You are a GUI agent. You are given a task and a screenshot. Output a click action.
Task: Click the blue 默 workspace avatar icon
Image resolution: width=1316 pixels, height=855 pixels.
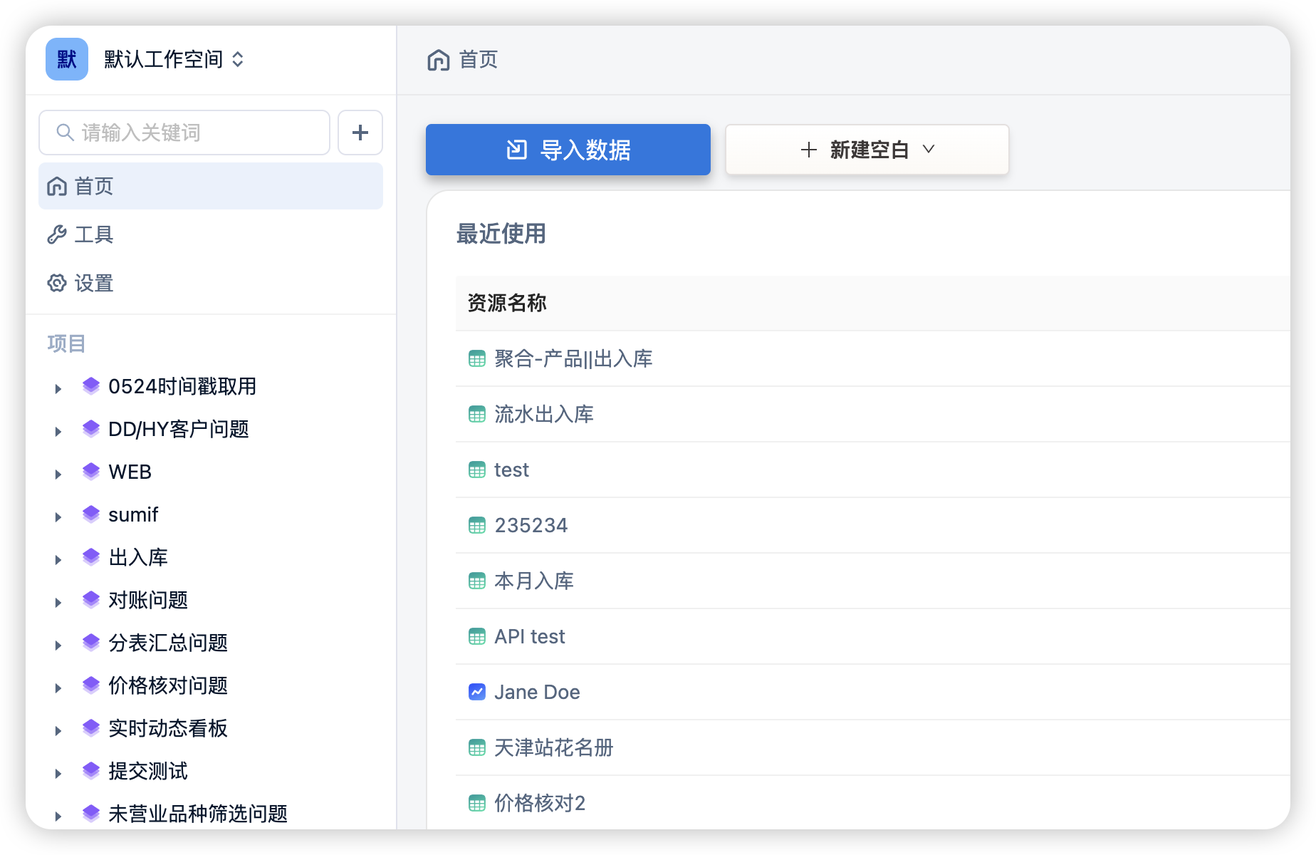[67, 59]
